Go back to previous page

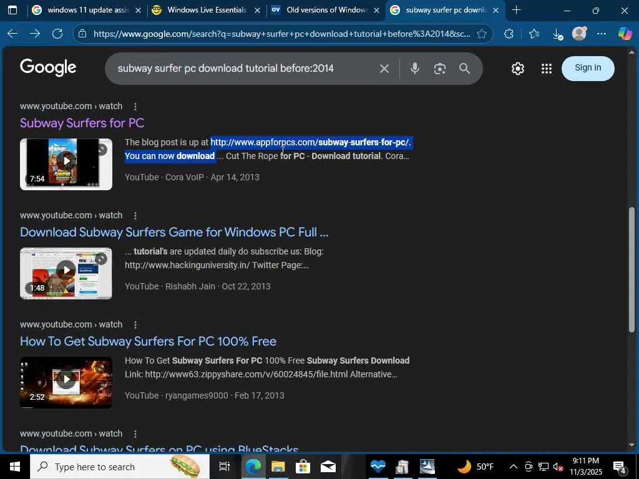pos(12,34)
